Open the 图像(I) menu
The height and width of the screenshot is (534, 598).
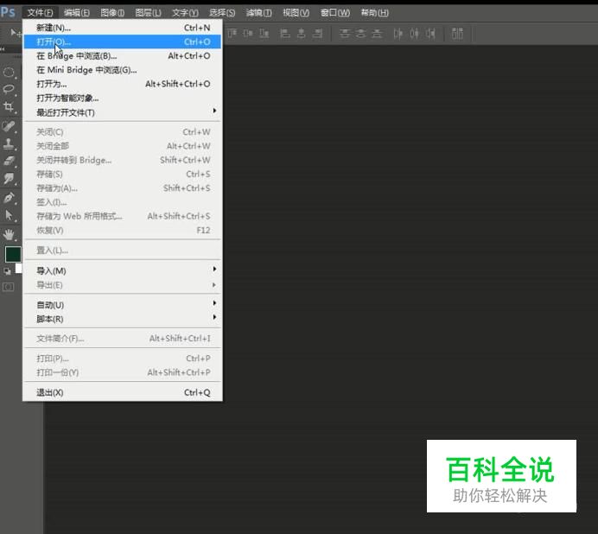112,13
